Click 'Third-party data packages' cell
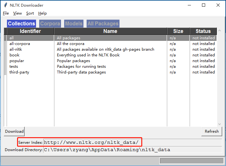 (81, 72)
